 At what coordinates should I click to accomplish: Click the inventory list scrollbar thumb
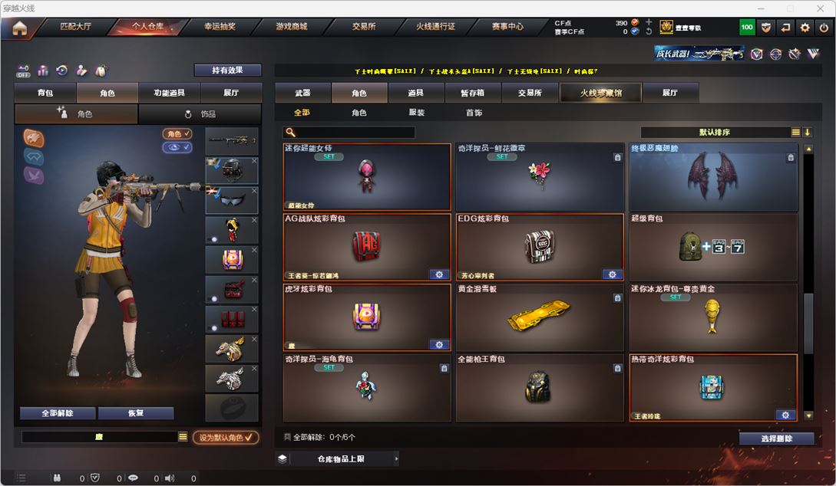(x=808, y=323)
